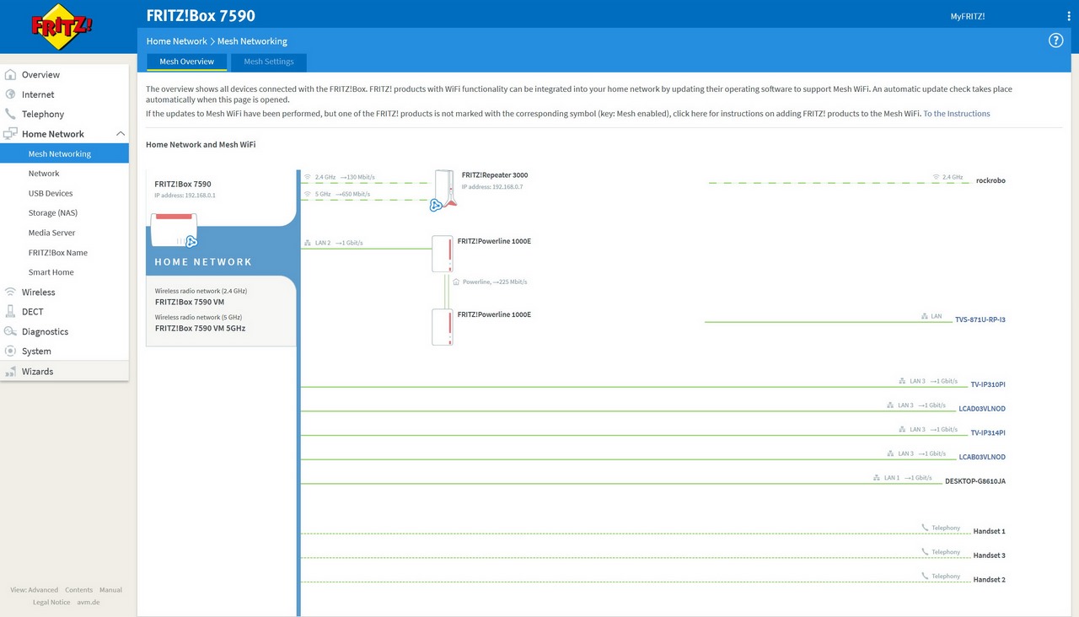This screenshot has height=617, width=1079.
Task: Click the Powerline house icon at 225 Mbit/s
Action: coord(456,282)
